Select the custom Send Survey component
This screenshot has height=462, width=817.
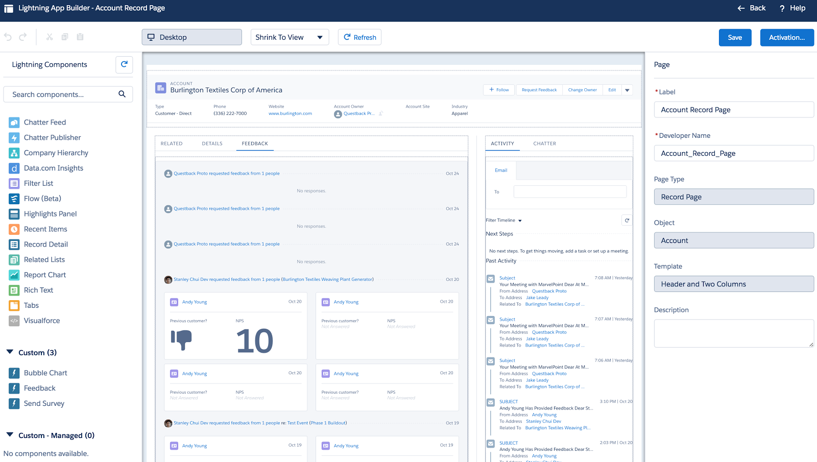pos(44,403)
